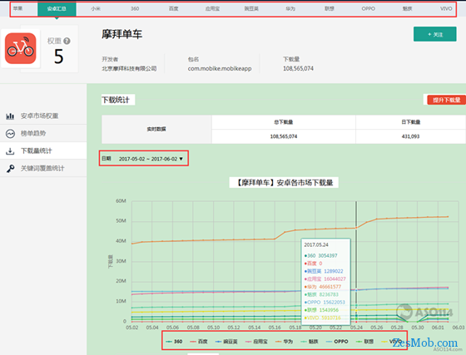Toggle the 360 series in chart legend
Screen dimensions: 466x355
pyautogui.click(x=174, y=342)
